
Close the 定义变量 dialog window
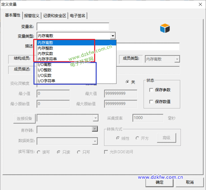coord(200,4)
